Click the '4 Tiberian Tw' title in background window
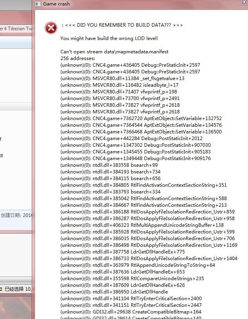Image resolution: width=248 pixels, height=319 pixels. (x=18, y=29)
